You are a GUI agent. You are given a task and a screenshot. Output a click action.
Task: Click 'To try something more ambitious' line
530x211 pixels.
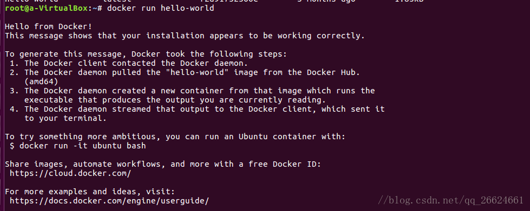pos(175,137)
